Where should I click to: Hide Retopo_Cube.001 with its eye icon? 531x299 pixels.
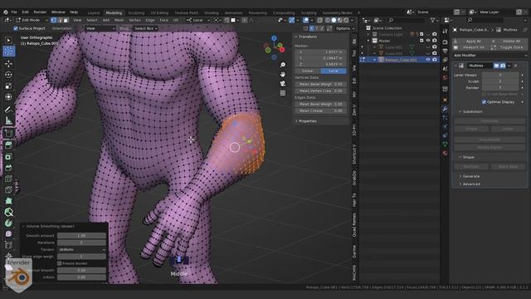point(428,60)
